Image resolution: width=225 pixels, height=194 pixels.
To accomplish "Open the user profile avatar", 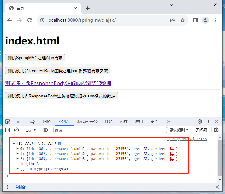I will tap(205, 20).
